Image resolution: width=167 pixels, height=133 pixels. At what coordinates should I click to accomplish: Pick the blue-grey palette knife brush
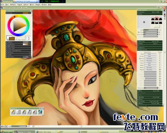(x=29, y=112)
